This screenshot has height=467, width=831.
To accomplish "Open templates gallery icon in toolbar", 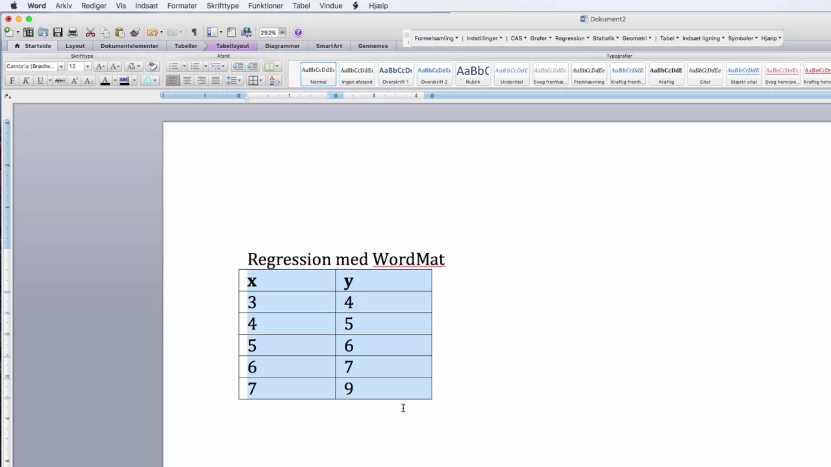I will pos(28,32).
